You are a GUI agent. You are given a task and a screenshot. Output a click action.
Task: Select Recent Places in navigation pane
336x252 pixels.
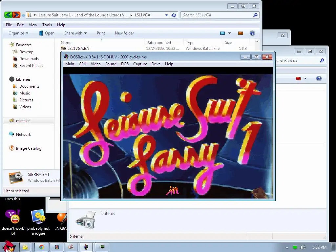pos(31,65)
